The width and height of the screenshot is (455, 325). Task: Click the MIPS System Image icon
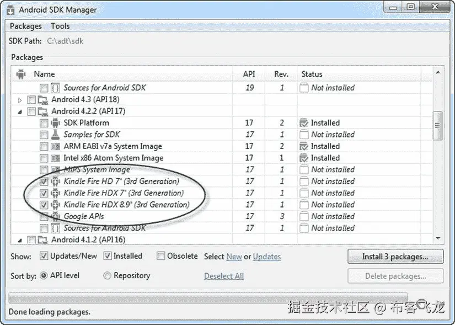pos(55,169)
